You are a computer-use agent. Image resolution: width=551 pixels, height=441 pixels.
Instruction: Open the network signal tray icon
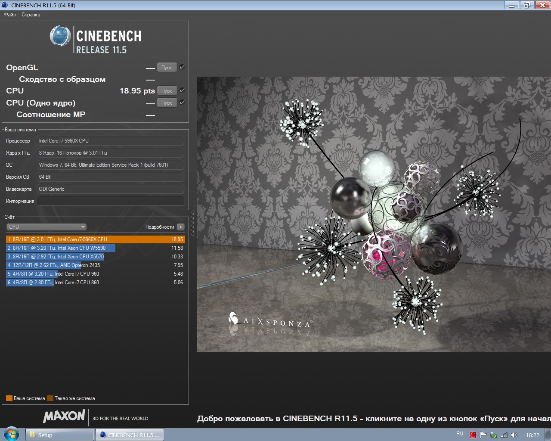coord(504,435)
